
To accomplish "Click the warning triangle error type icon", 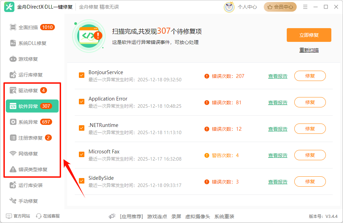I will click(13, 169).
